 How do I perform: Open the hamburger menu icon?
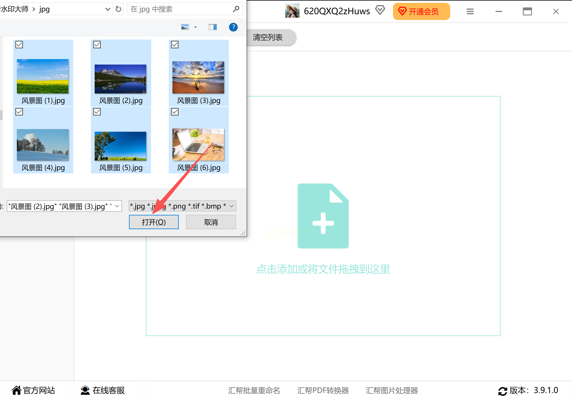pos(470,11)
